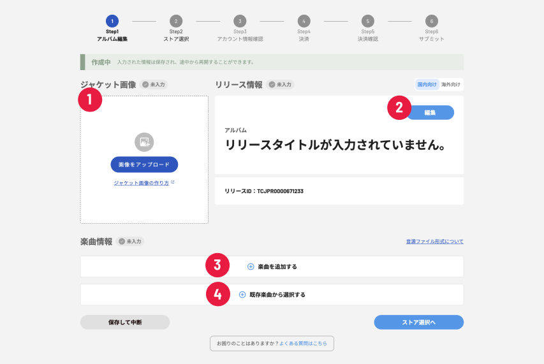Switch to 国内向け view
The width and height of the screenshot is (544, 364).
(427, 85)
